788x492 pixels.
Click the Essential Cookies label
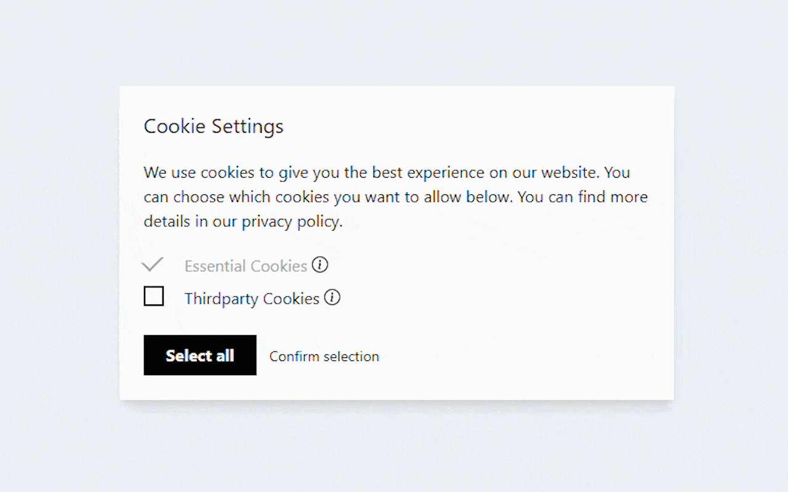click(246, 266)
